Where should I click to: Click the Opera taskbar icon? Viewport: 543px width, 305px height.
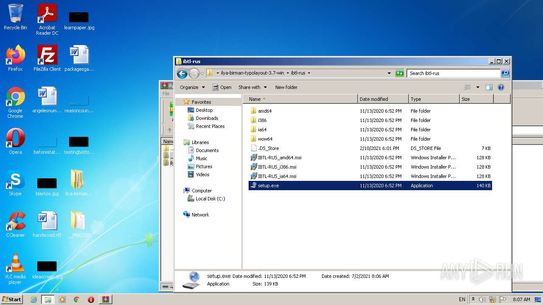coord(91,299)
